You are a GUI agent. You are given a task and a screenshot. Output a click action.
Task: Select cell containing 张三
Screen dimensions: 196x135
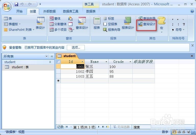(x=97, y=67)
